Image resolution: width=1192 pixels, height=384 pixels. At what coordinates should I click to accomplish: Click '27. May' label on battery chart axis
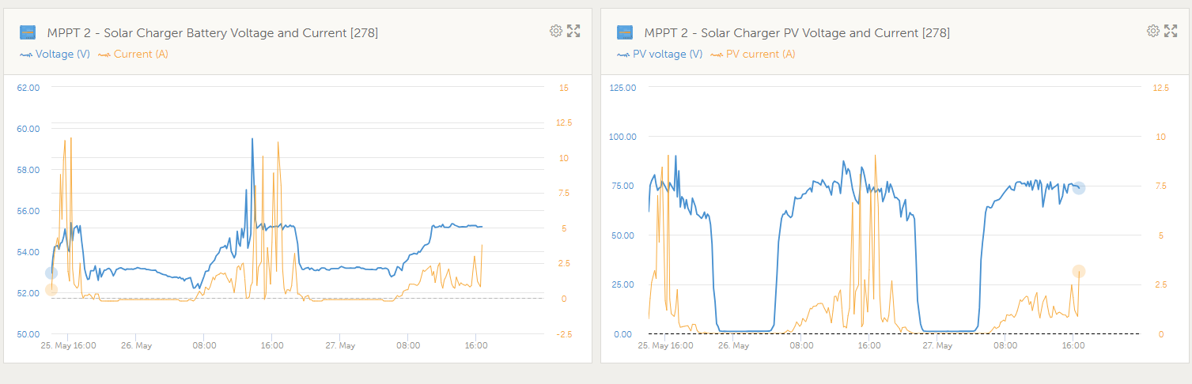(x=340, y=345)
